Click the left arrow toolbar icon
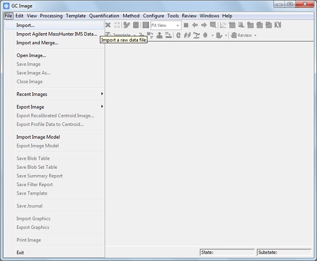 pyautogui.click(x=195, y=25)
